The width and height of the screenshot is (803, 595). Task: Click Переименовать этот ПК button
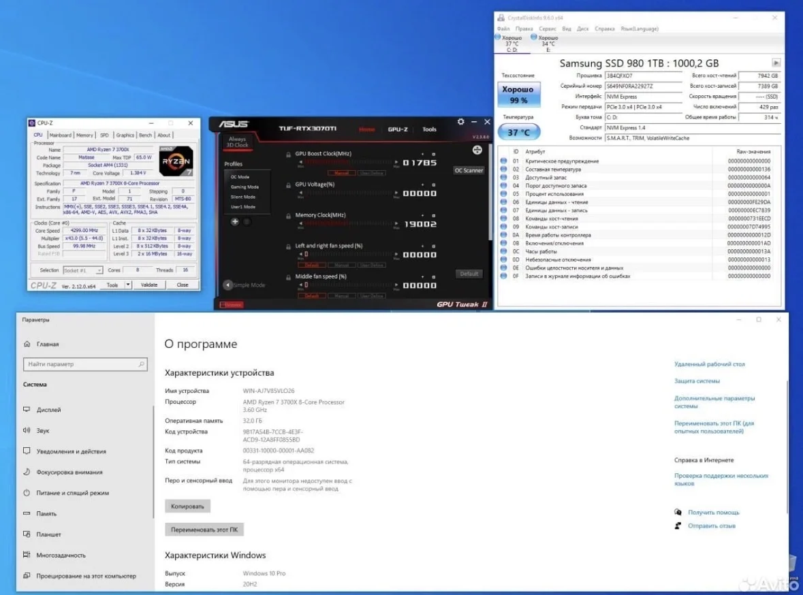tap(204, 530)
